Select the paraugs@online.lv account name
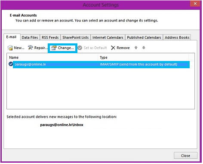203x164 pixels. [x=31, y=64]
